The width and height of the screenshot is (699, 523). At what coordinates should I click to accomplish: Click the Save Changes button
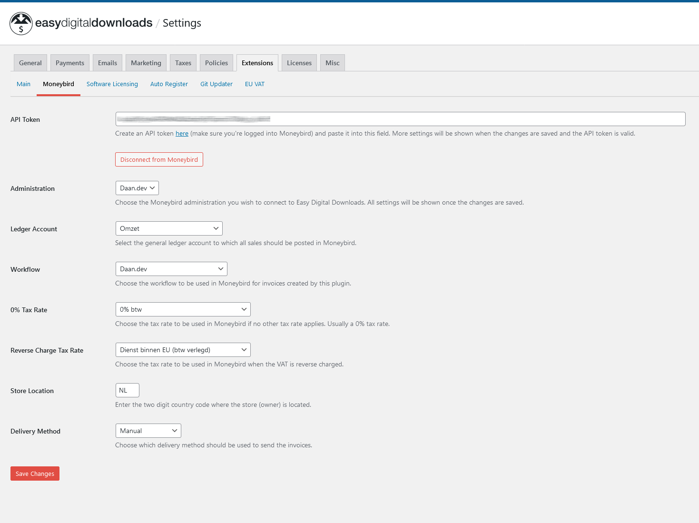point(35,474)
